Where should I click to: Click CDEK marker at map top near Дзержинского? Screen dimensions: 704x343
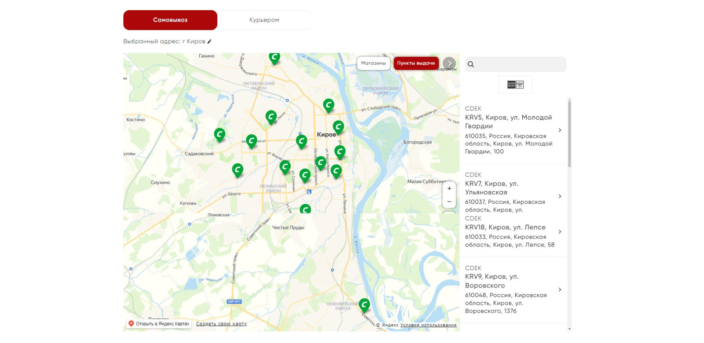[275, 58]
